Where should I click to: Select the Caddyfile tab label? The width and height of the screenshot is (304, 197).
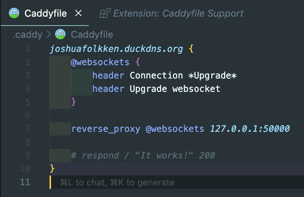(x=45, y=14)
